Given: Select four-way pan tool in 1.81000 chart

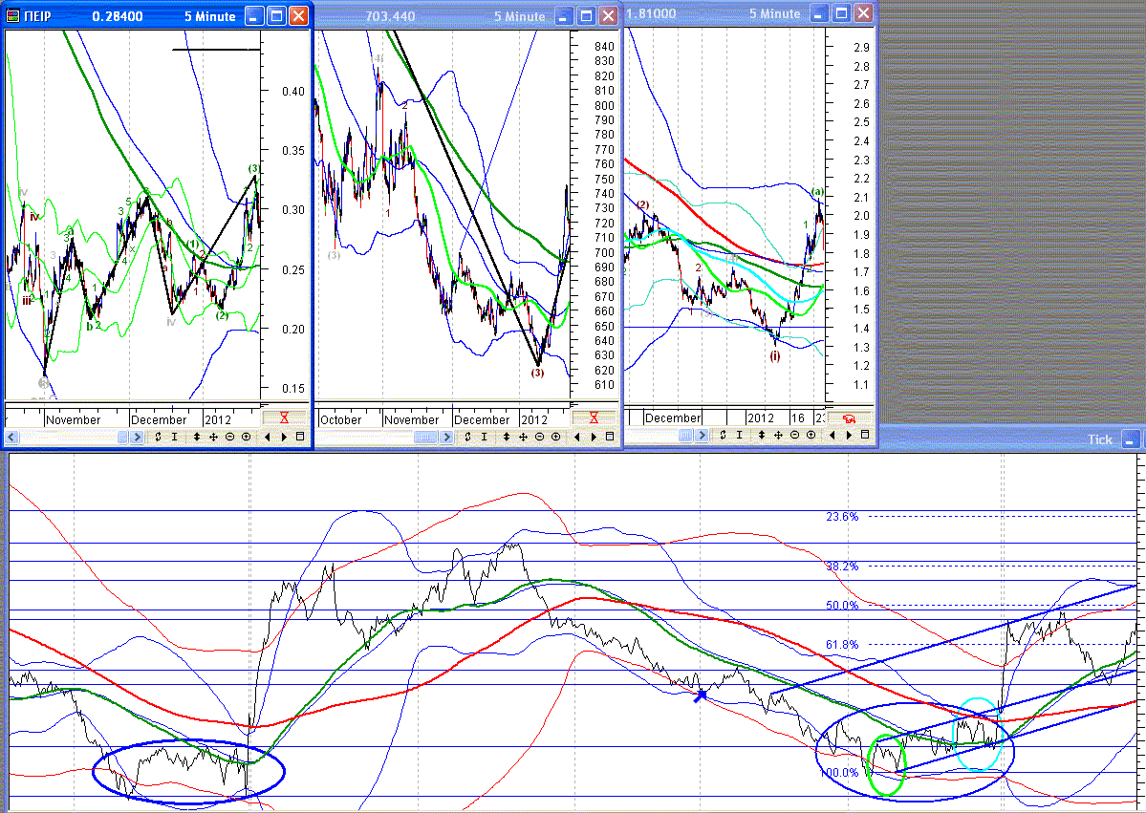Looking at the screenshot, I should (x=778, y=435).
